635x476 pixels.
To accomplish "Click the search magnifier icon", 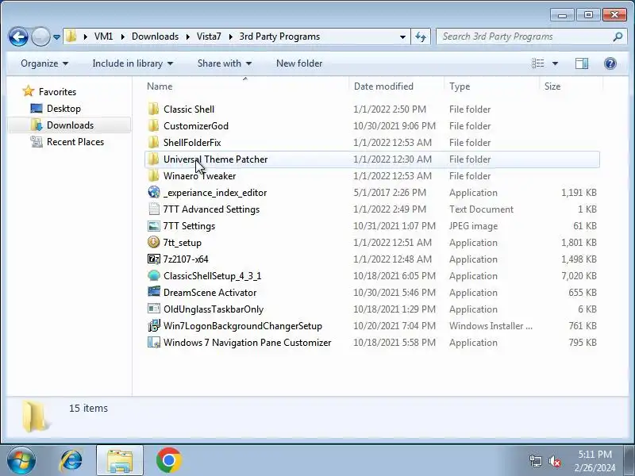I will point(618,36).
